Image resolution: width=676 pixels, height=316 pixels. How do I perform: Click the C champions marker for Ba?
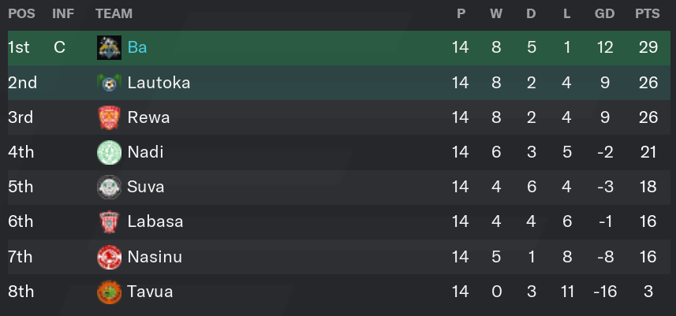coord(59,47)
